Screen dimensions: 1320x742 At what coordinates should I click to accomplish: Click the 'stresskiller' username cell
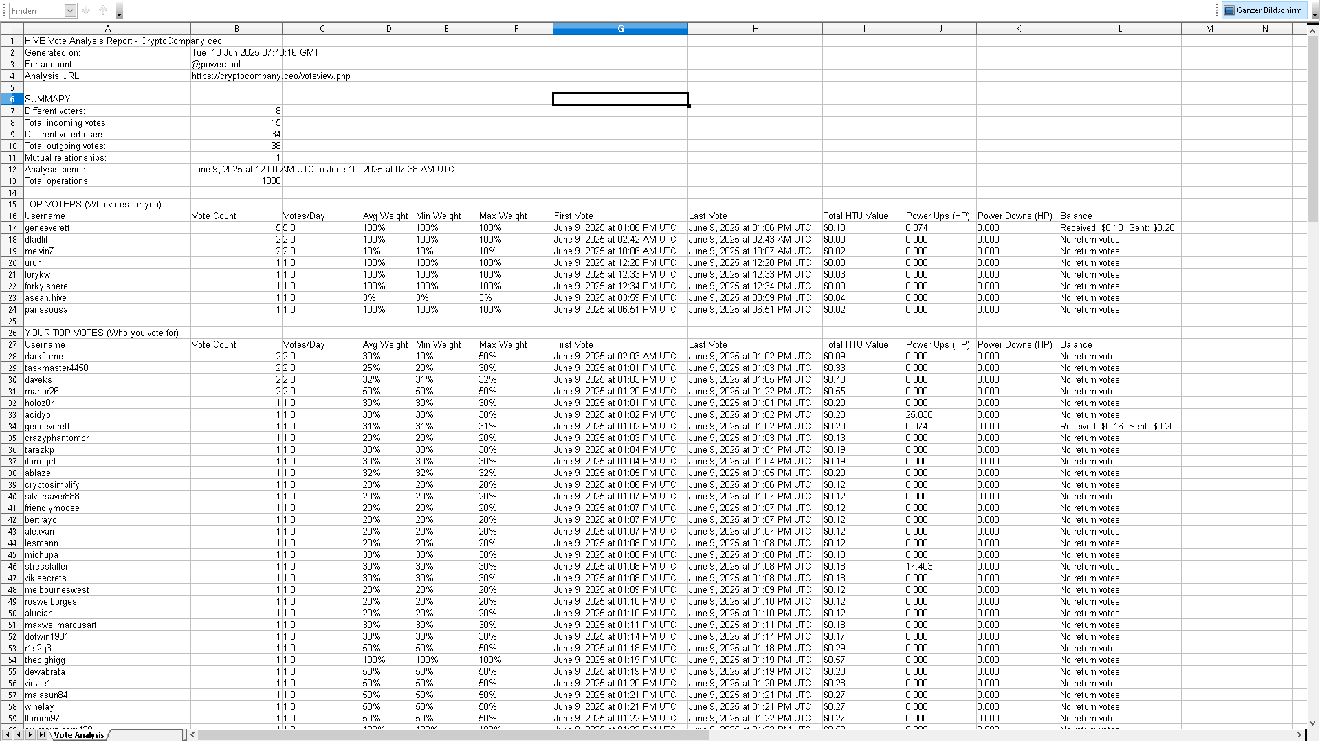tap(107, 567)
